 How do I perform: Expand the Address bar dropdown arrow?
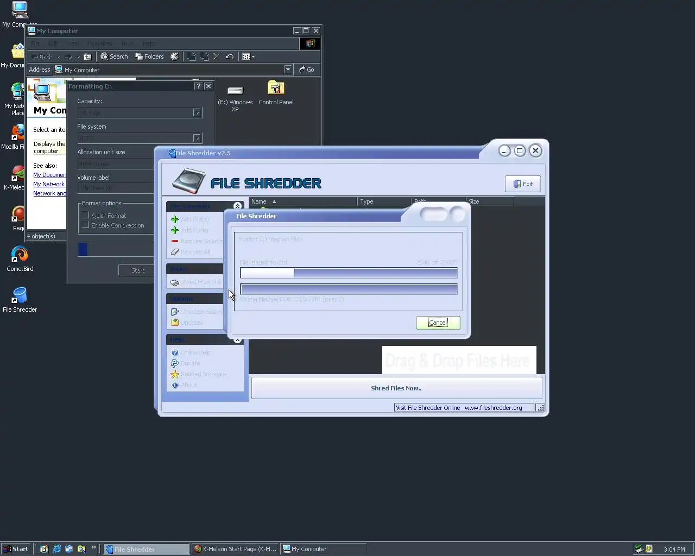coord(288,69)
